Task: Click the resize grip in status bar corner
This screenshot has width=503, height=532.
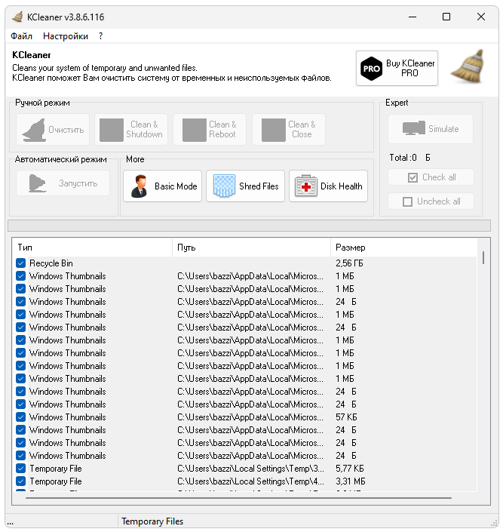Action: click(493, 523)
